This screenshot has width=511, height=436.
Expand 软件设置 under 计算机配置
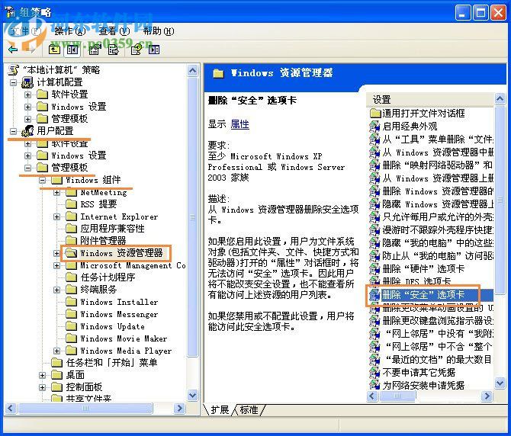click(27, 95)
